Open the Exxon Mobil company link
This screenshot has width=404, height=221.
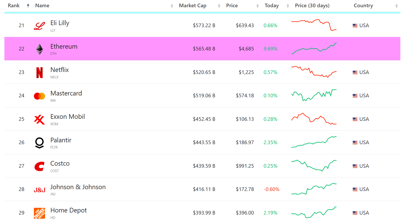(x=68, y=117)
